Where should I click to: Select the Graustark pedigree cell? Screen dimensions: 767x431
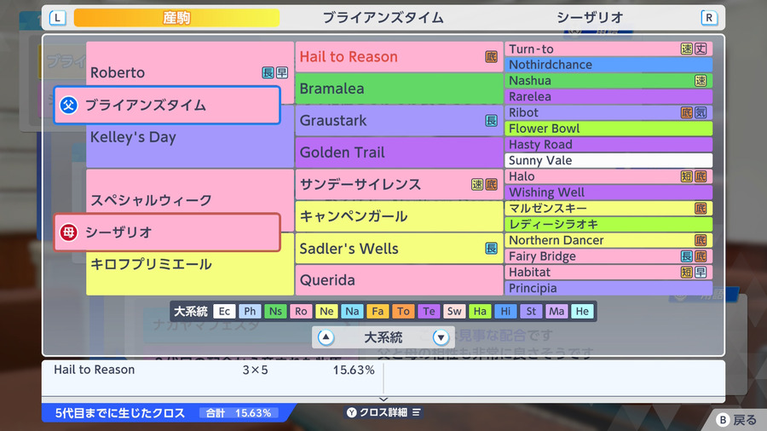pos(399,120)
